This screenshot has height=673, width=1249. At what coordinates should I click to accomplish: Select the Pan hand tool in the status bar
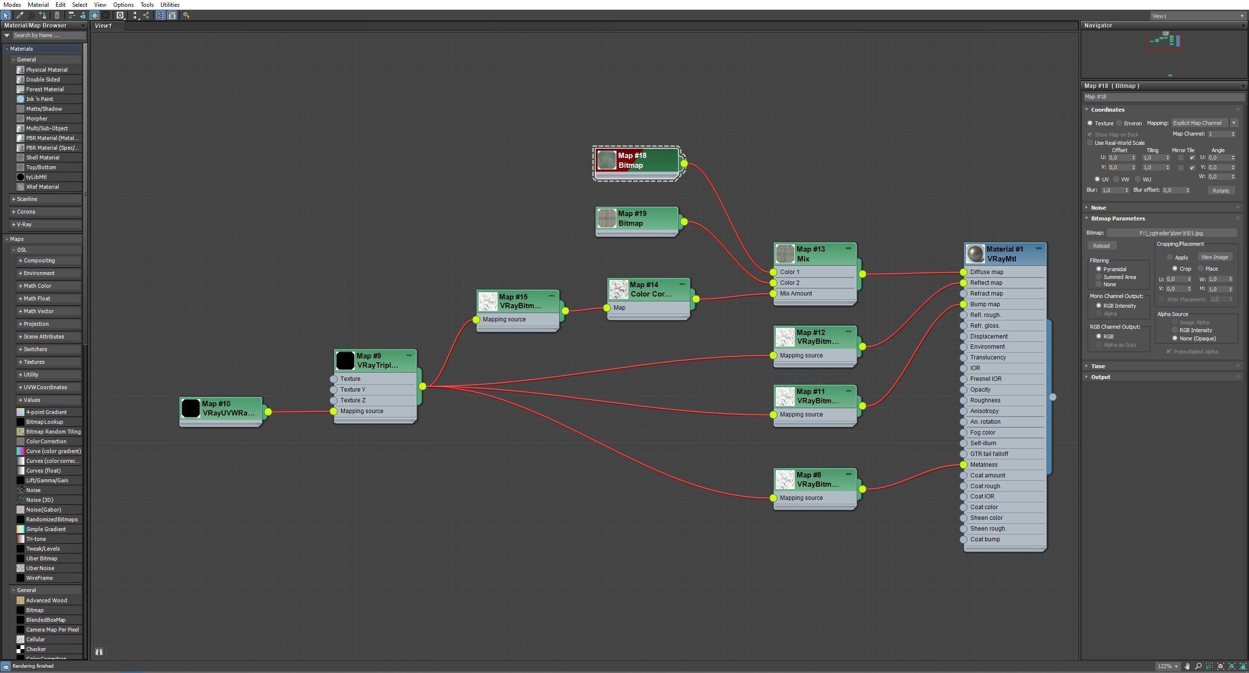click(1187, 666)
